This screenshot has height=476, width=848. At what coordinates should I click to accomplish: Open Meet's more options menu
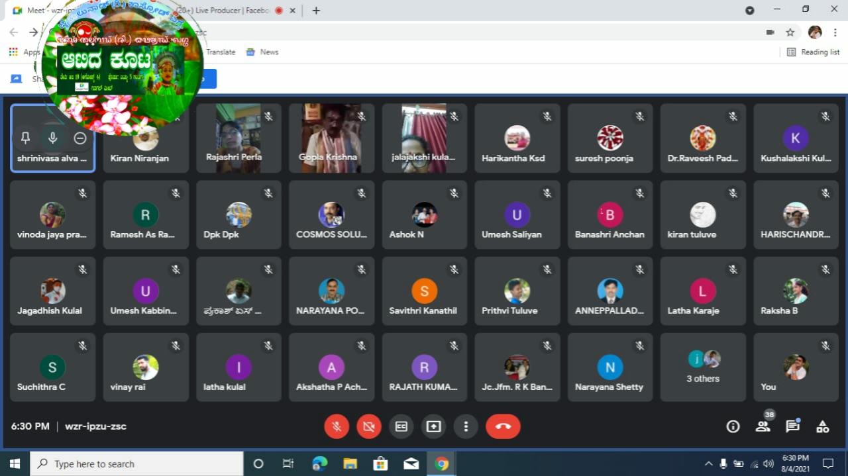[466, 426]
